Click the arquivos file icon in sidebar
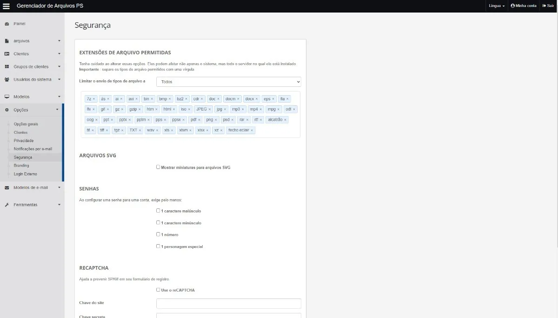The image size is (558, 318). [x=7, y=41]
